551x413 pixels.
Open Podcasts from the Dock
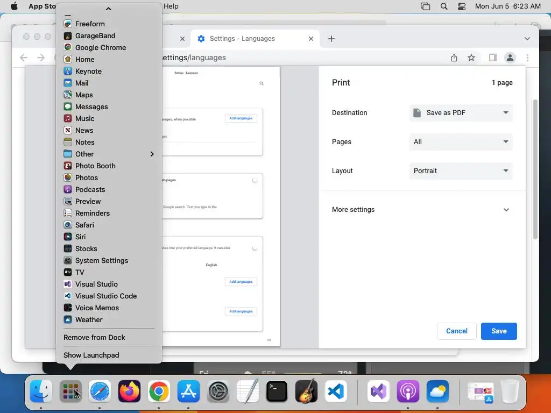[x=408, y=391]
